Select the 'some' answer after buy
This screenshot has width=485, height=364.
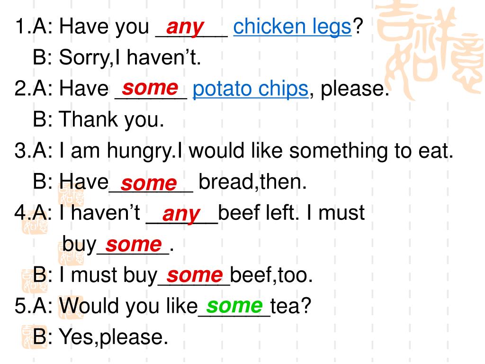click(134, 245)
